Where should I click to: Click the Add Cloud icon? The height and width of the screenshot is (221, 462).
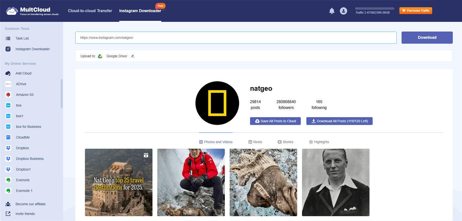pos(8,73)
